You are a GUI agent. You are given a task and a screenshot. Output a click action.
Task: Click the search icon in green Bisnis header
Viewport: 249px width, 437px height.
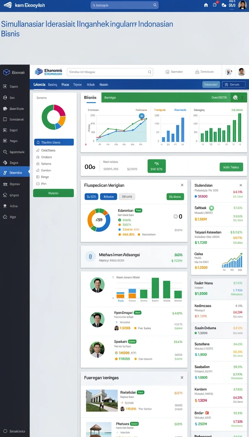pyautogui.click(x=235, y=97)
